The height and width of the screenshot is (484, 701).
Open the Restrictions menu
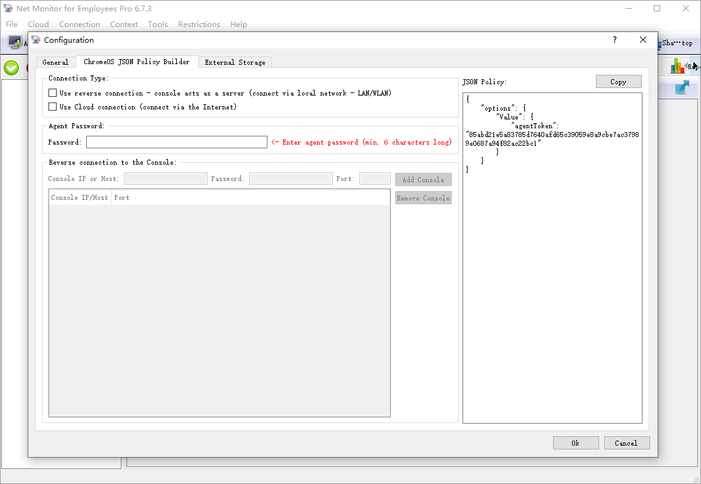click(x=199, y=24)
